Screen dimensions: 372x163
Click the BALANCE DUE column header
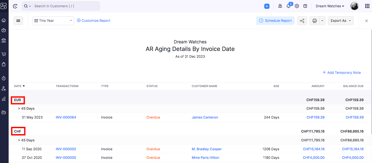353,86
